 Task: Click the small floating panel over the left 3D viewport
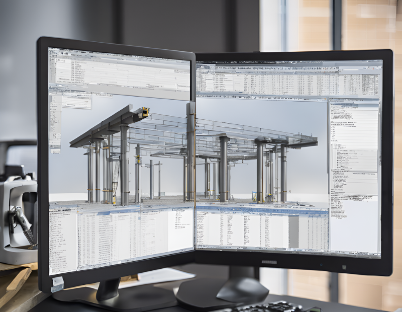pyautogui.click(x=76, y=102)
